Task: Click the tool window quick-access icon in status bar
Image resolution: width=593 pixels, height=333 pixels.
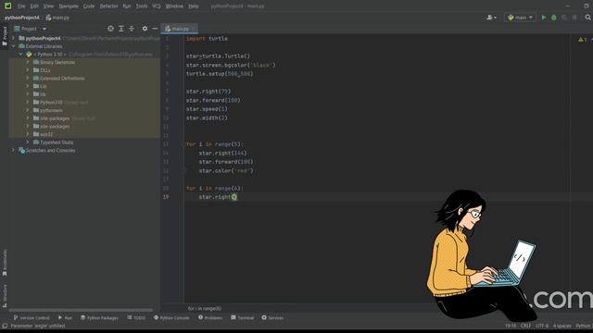Action: tap(5, 326)
